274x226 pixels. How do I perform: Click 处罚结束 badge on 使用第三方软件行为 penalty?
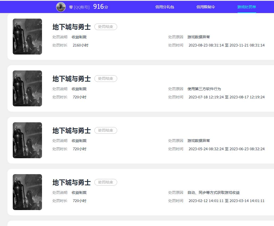coord(106,78)
